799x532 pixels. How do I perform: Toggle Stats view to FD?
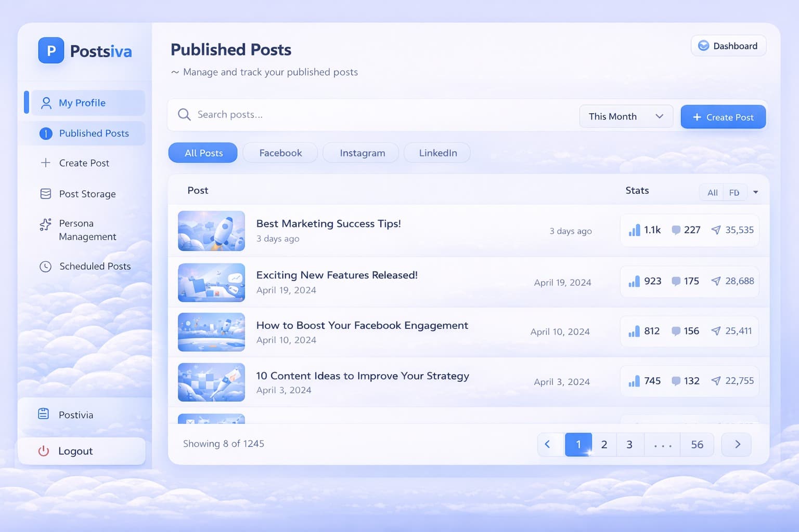coord(734,193)
